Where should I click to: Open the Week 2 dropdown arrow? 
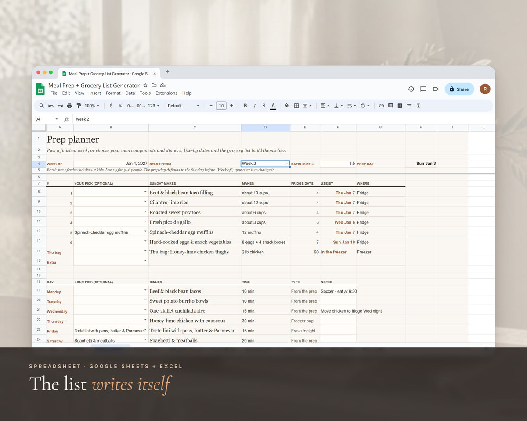(x=287, y=164)
